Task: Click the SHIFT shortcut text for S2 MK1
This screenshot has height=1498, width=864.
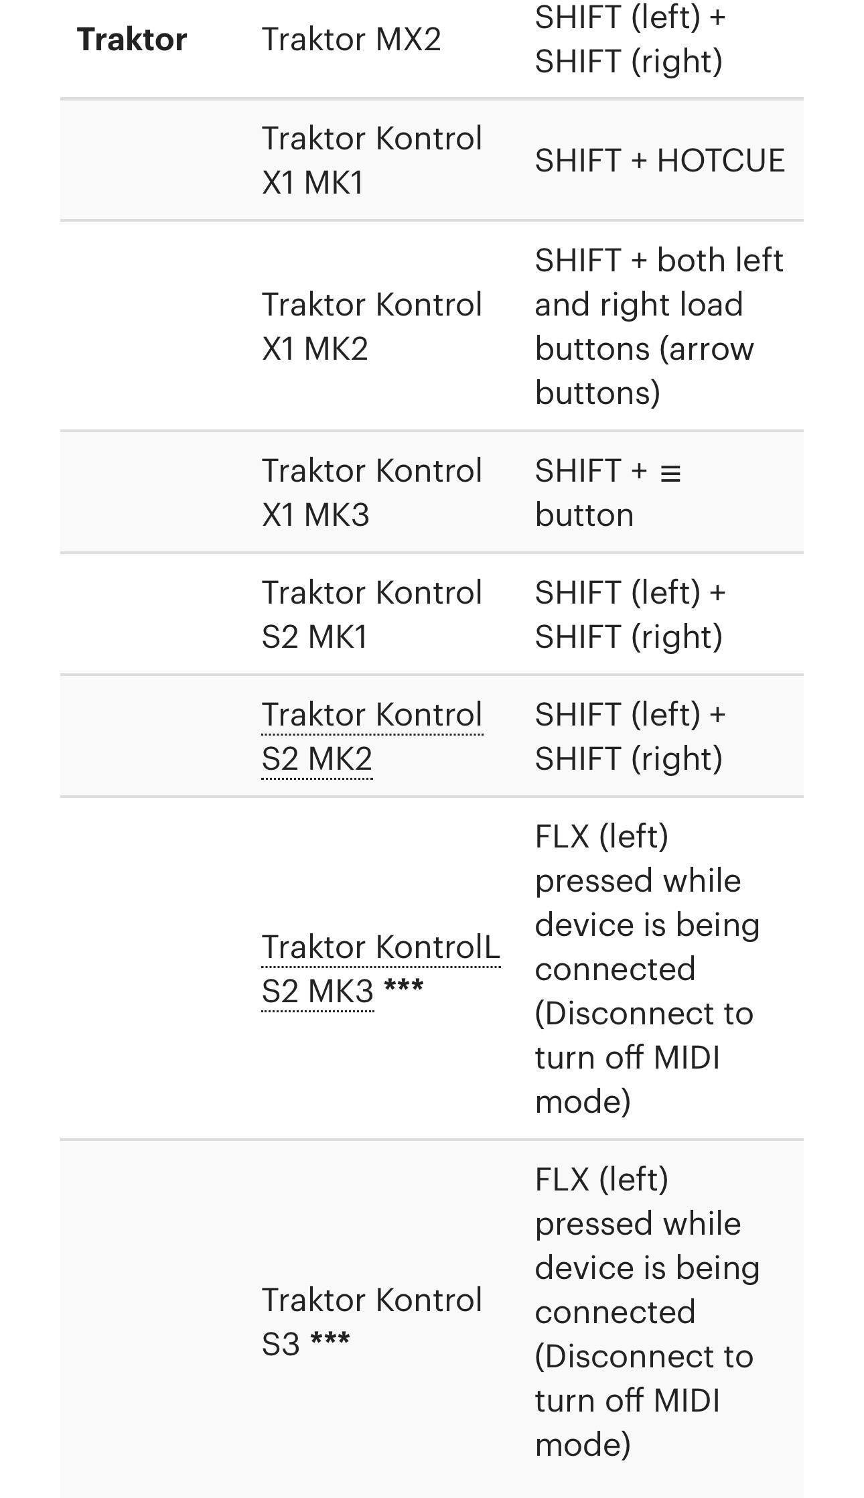Action: tap(630, 614)
